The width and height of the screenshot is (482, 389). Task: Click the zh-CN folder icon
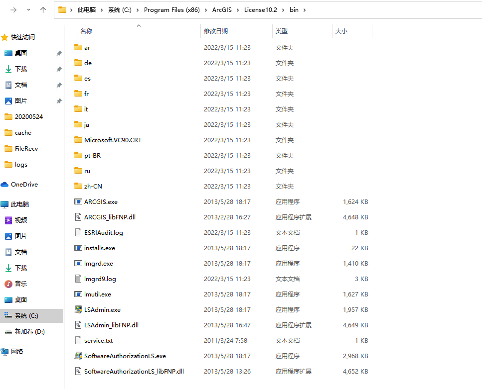point(78,186)
